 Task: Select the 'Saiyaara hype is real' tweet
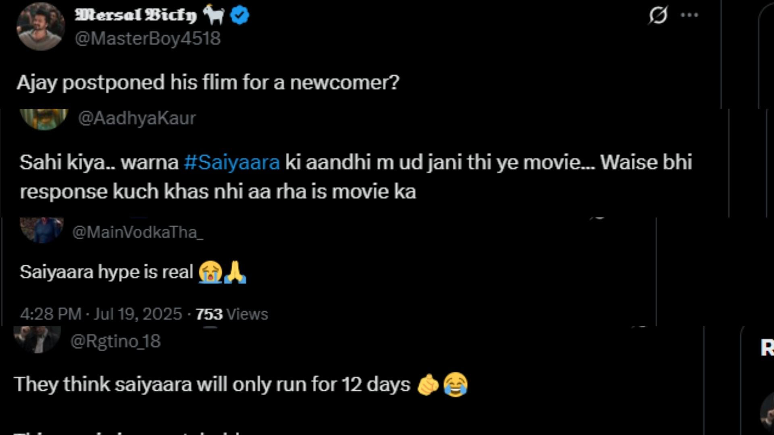107,272
